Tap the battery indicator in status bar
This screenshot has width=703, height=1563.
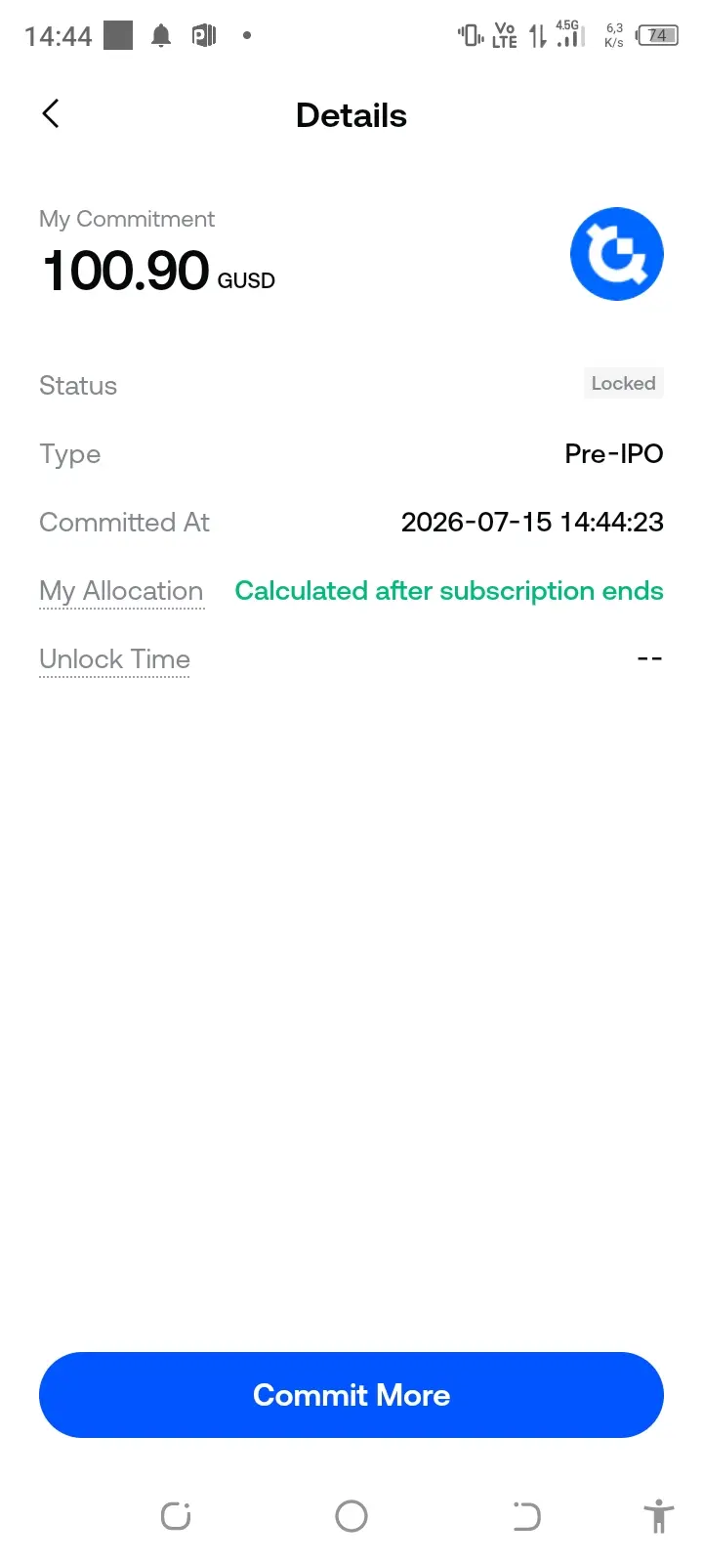coord(657,36)
